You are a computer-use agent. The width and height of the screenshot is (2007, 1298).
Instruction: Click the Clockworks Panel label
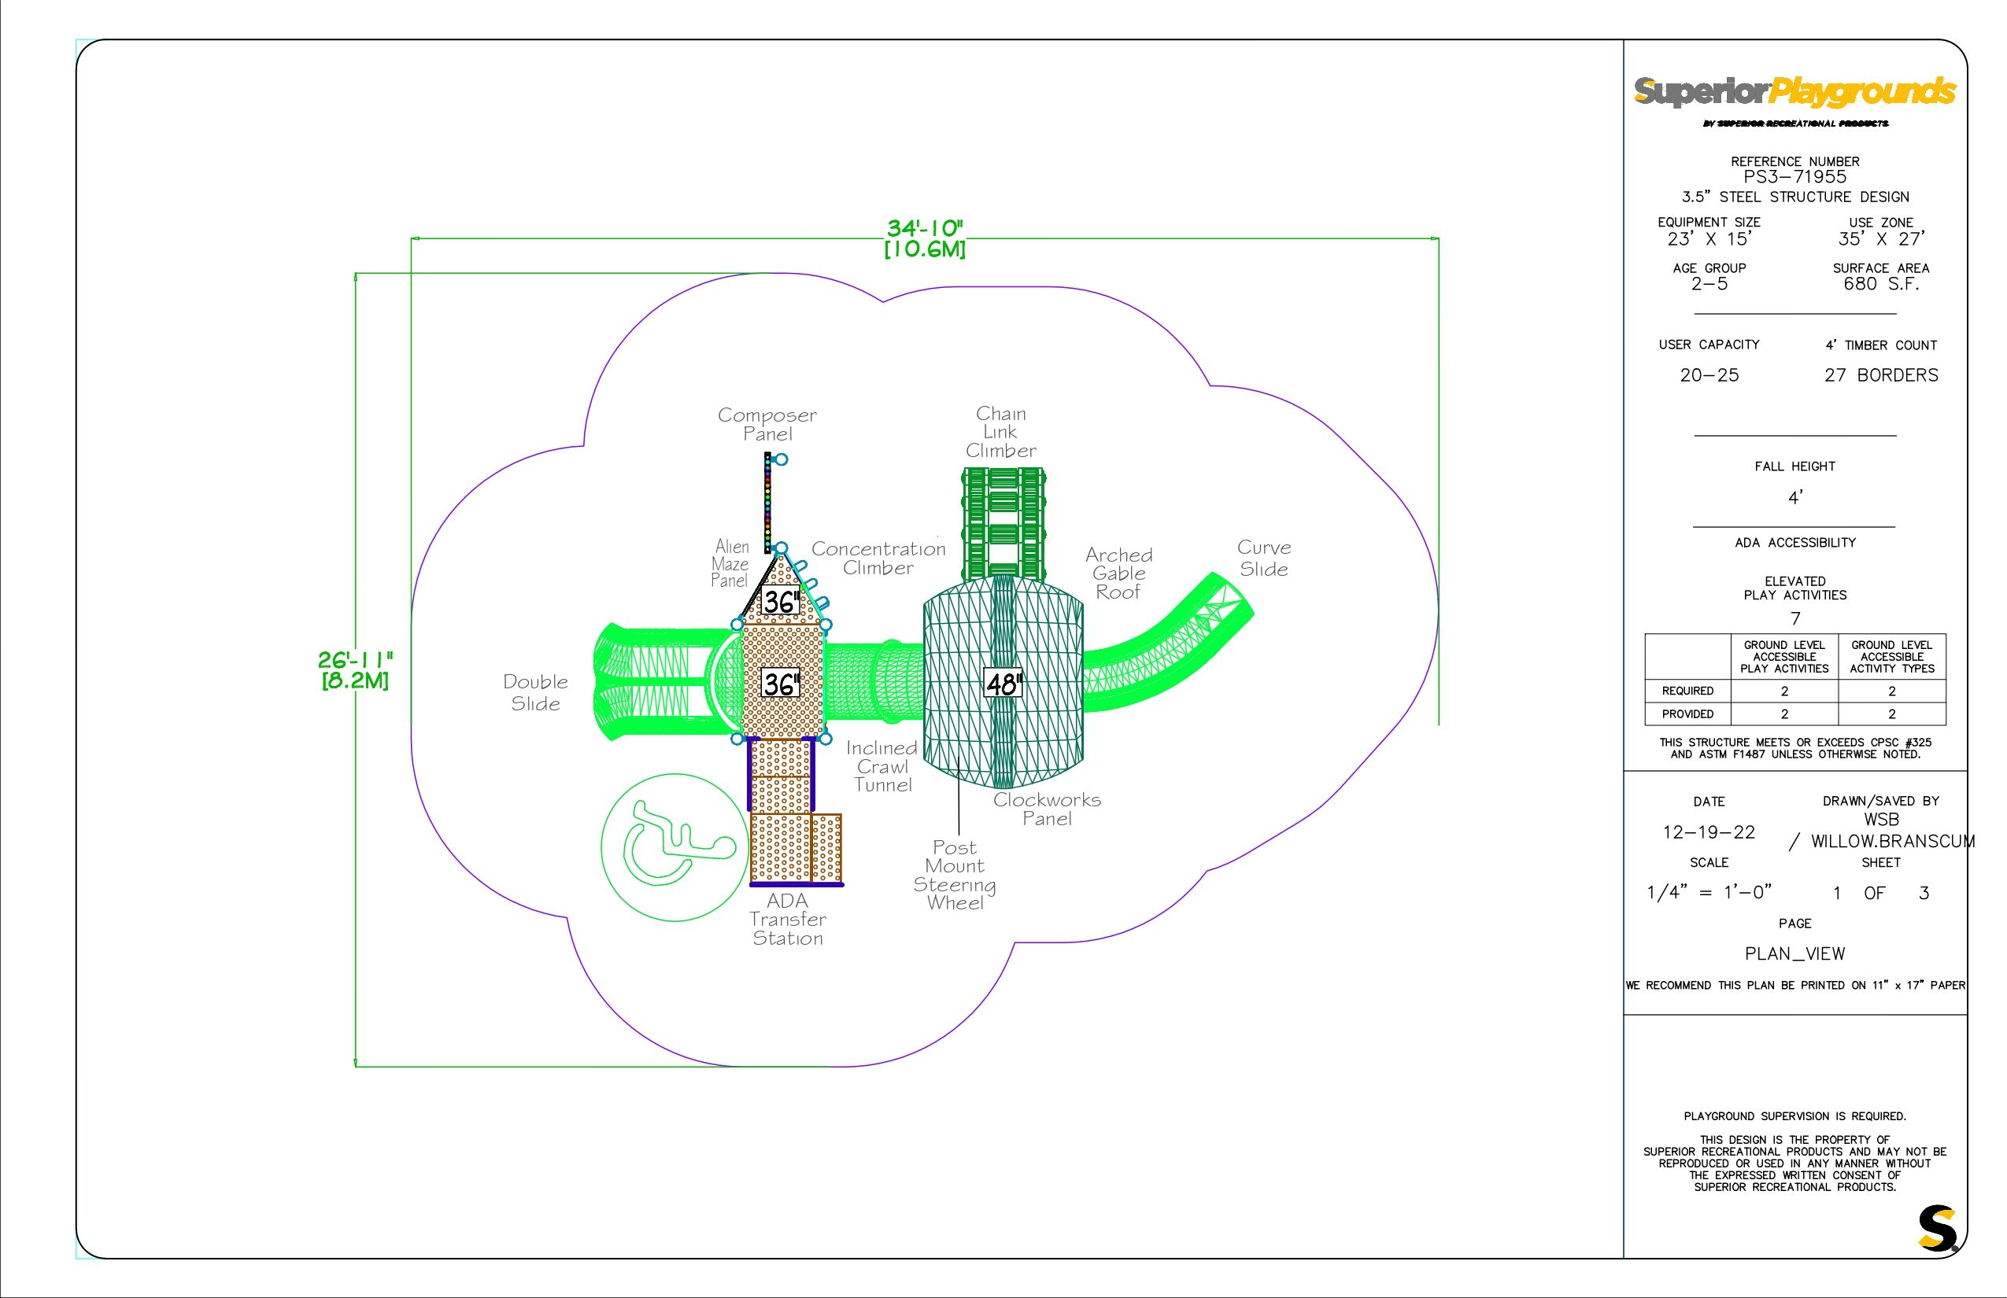(x=1047, y=809)
